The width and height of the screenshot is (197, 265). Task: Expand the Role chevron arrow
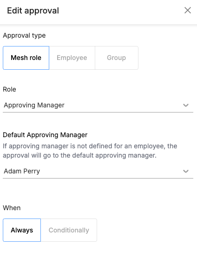186,105
